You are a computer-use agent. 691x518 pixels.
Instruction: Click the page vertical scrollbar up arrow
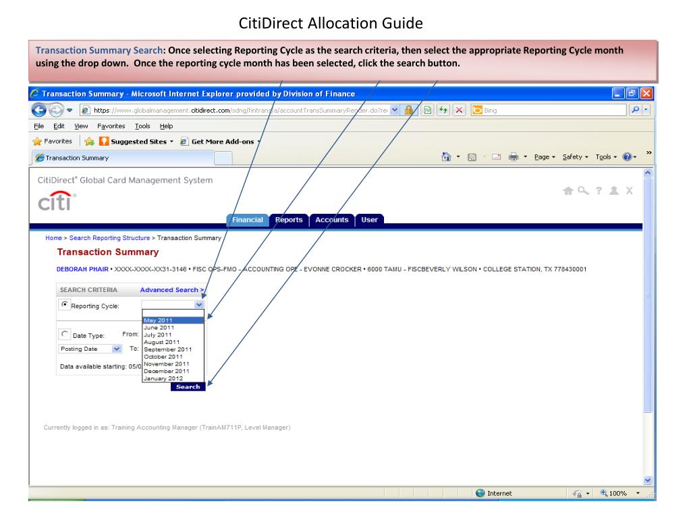point(647,173)
